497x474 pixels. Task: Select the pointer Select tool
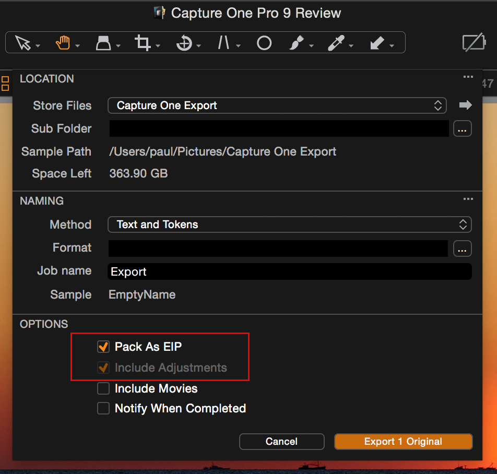23,43
